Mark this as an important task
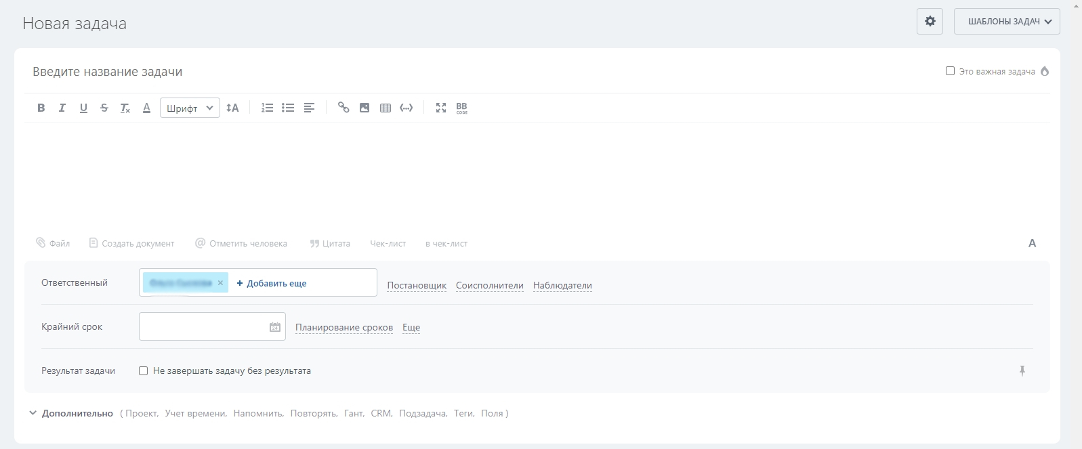 click(x=950, y=71)
